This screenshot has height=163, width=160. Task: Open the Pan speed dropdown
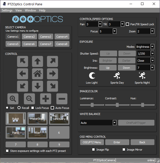click(x=100, y=24)
